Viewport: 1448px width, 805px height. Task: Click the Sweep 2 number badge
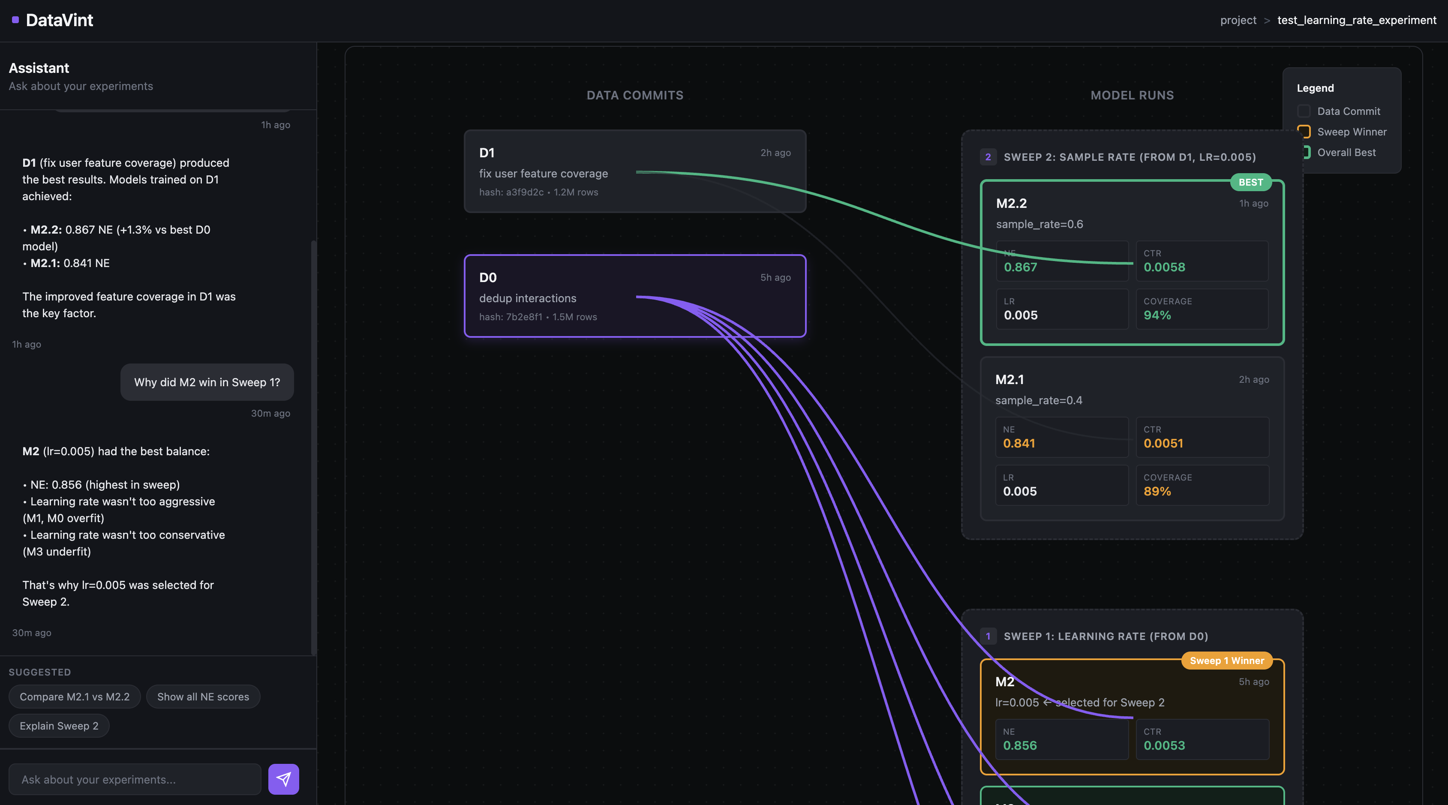[x=988, y=157]
